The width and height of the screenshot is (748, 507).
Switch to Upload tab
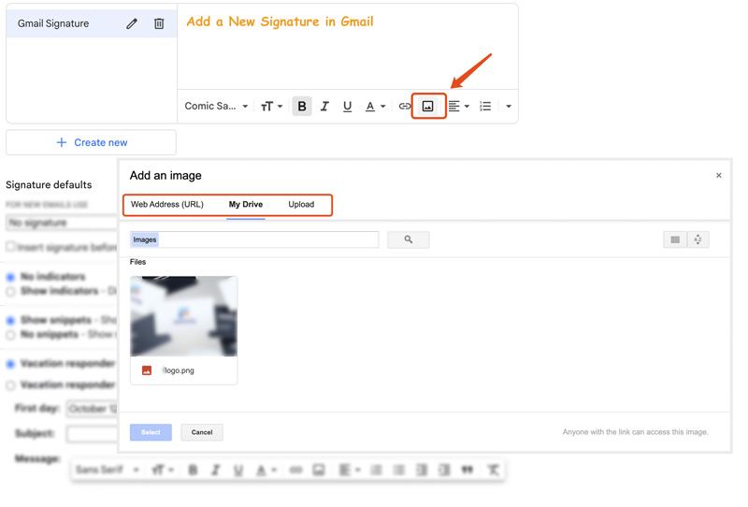point(301,204)
